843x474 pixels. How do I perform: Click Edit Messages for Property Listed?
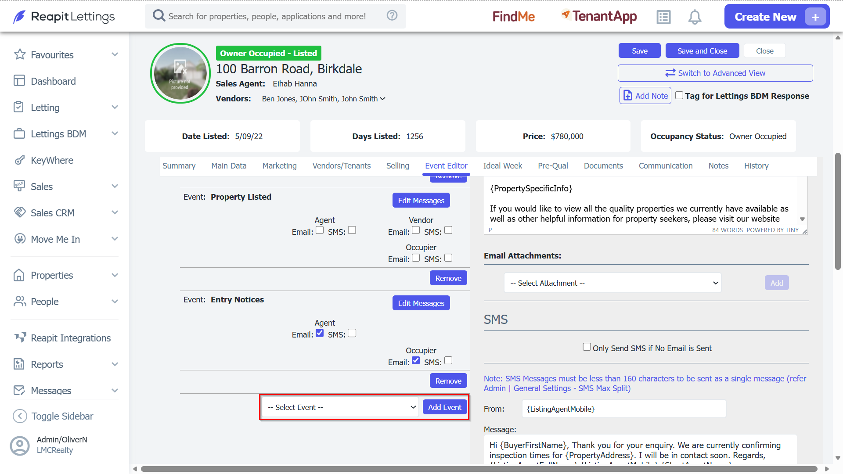coord(421,201)
